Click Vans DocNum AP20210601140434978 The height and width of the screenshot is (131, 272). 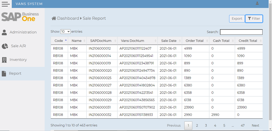tap(137, 78)
